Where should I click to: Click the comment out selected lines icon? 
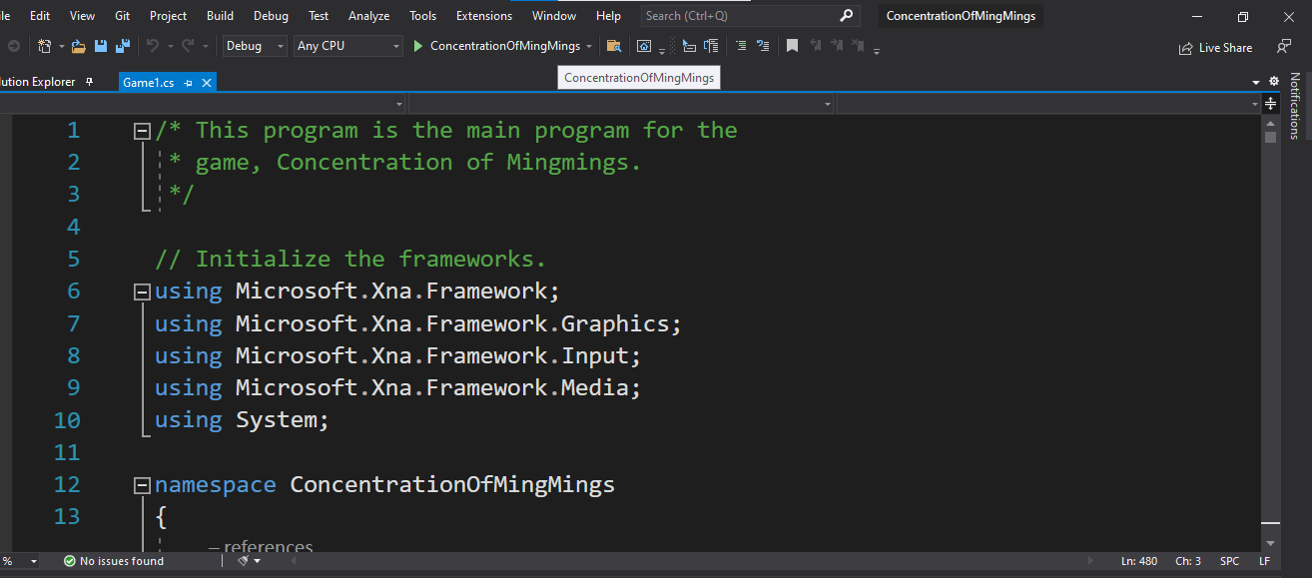tap(740, 46)
